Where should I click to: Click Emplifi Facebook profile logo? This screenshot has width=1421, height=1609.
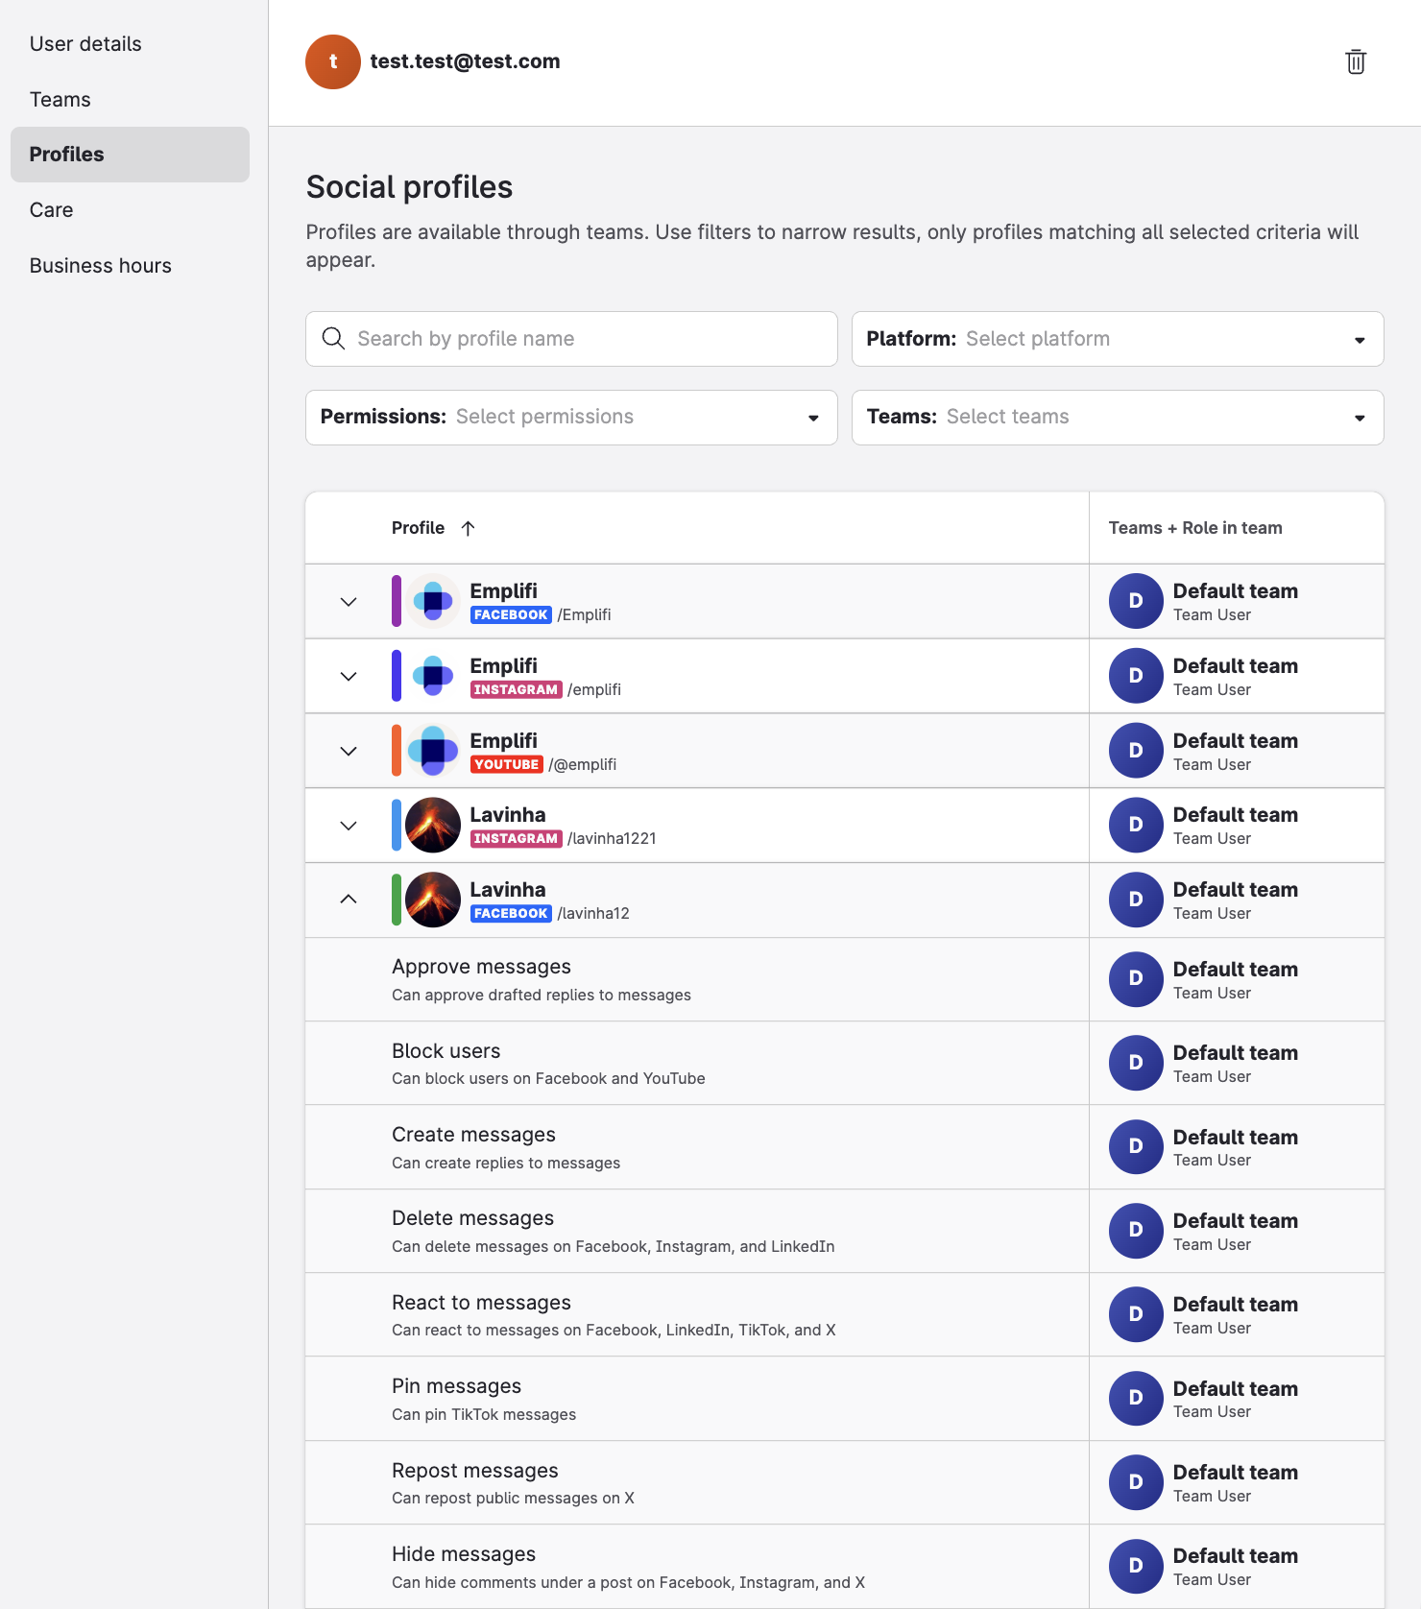(x=433, y=601)
